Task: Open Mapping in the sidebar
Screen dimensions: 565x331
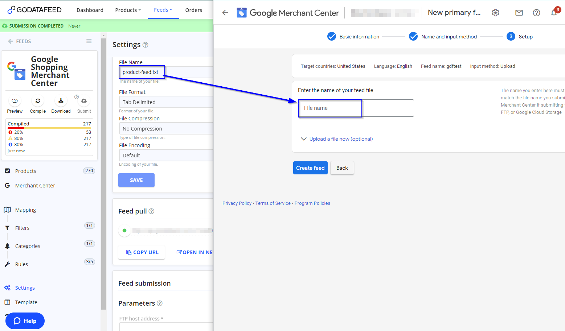Action: [x=25, y=210]
